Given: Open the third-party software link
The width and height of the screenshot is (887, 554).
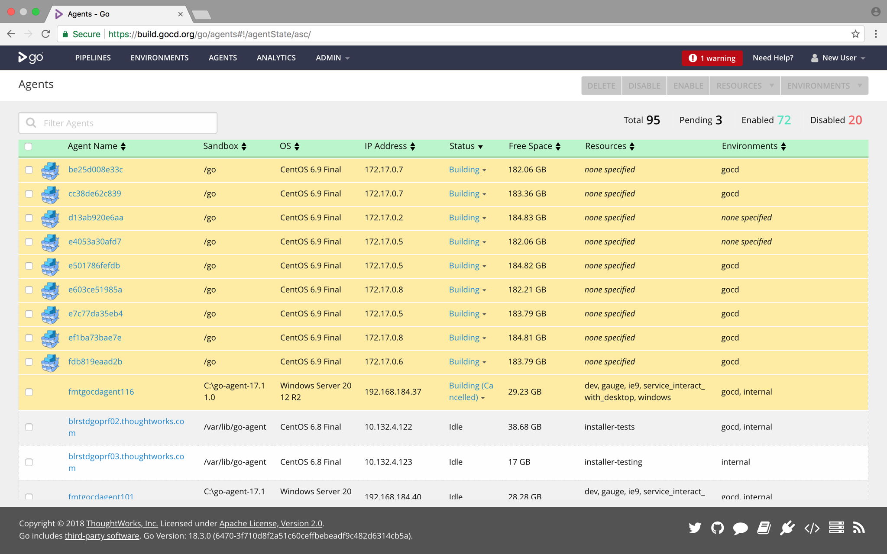Looking at the screenshot, I should 102,536.
